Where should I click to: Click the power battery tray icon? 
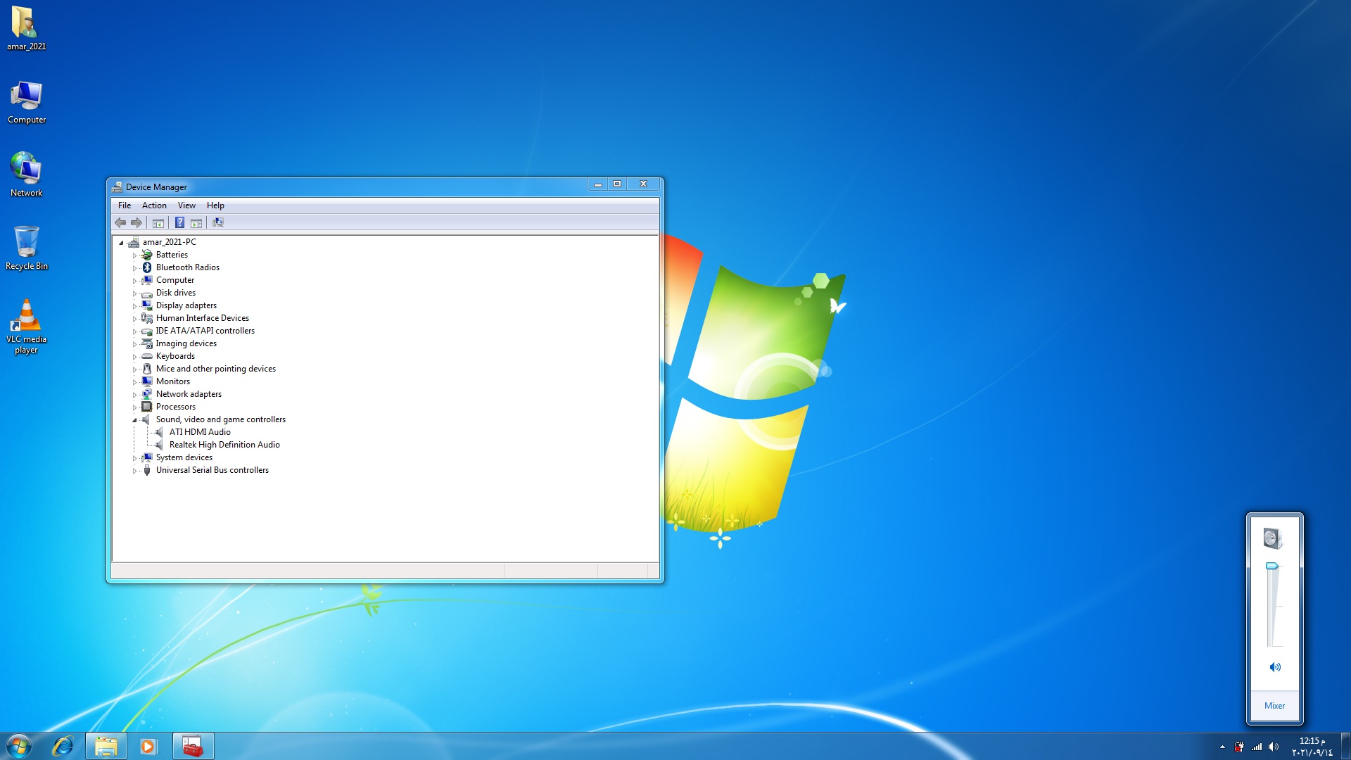[x=1239, y=747]
